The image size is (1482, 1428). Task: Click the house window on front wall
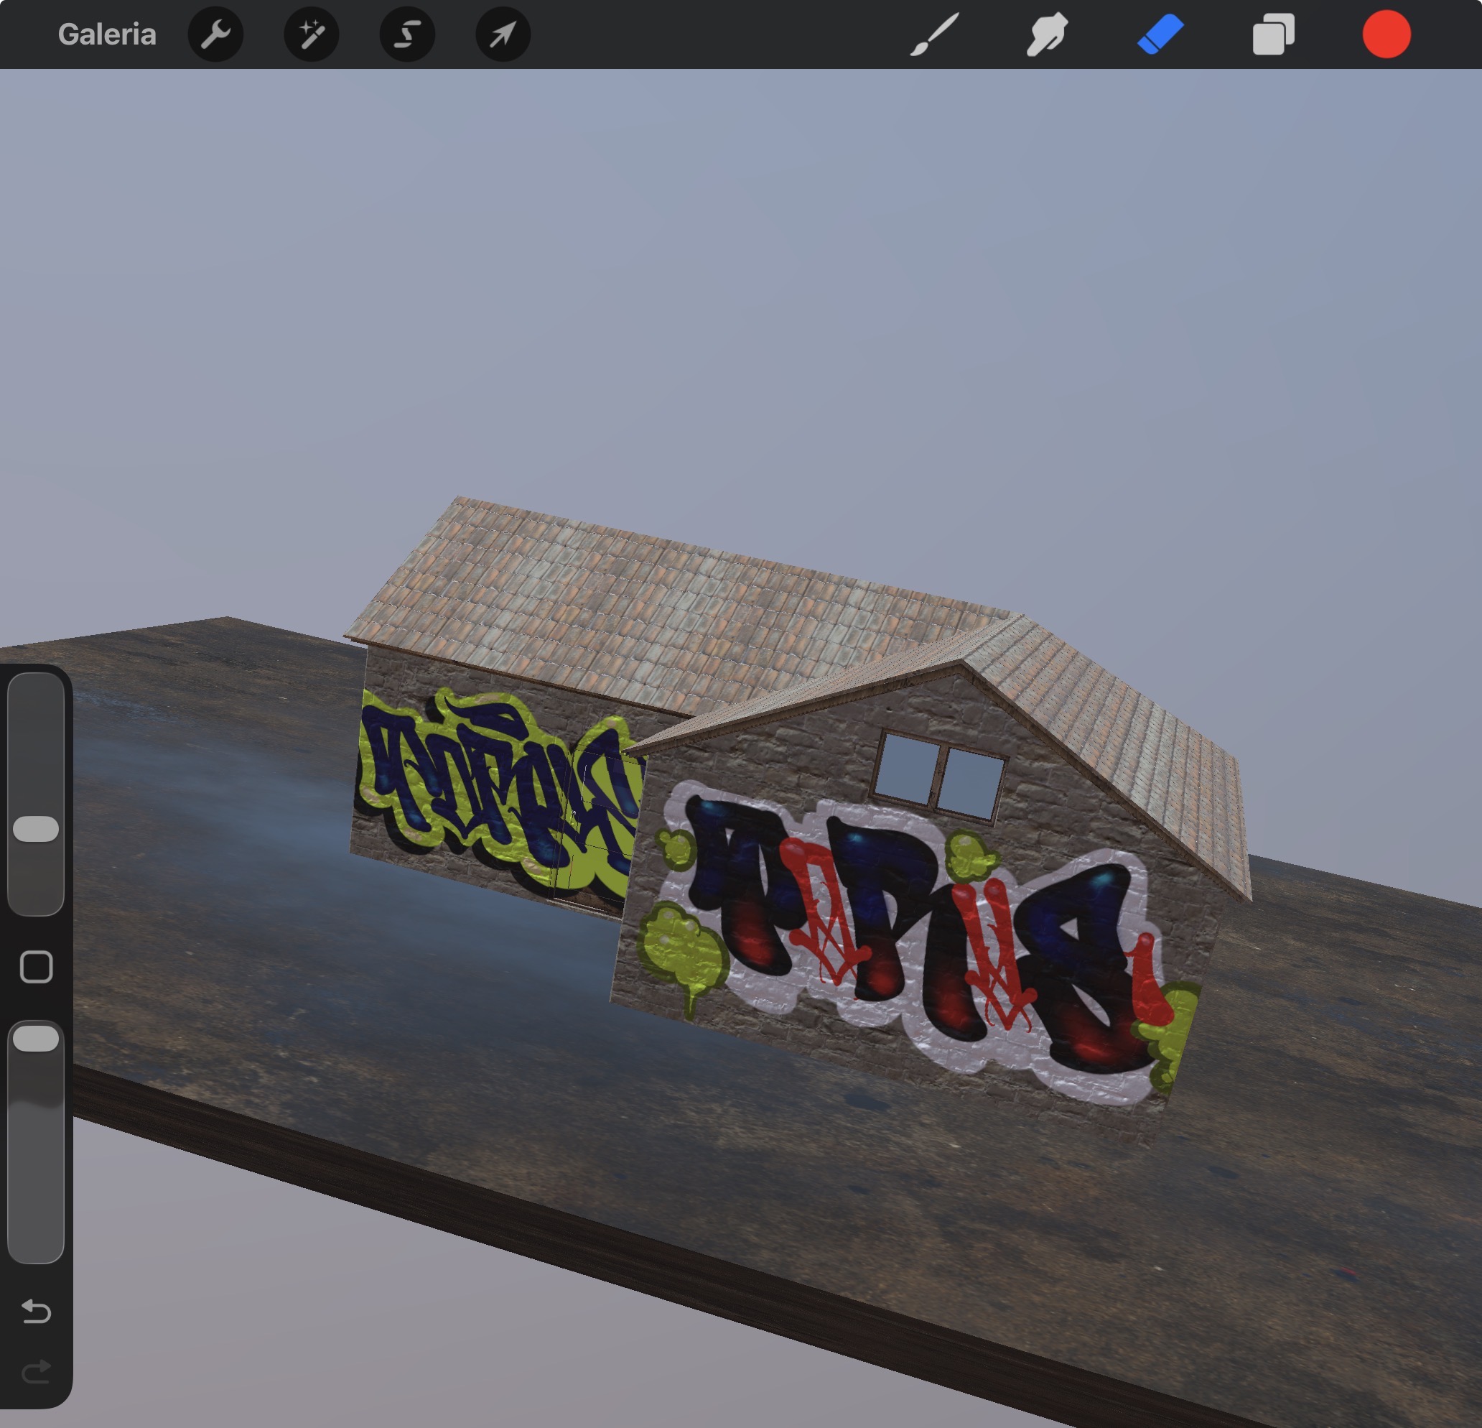pos(938,776)
